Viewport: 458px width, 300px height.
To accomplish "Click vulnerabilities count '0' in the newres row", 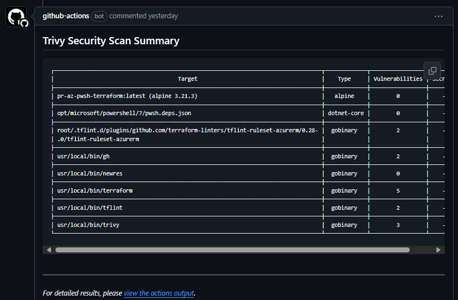I will 398,173.
